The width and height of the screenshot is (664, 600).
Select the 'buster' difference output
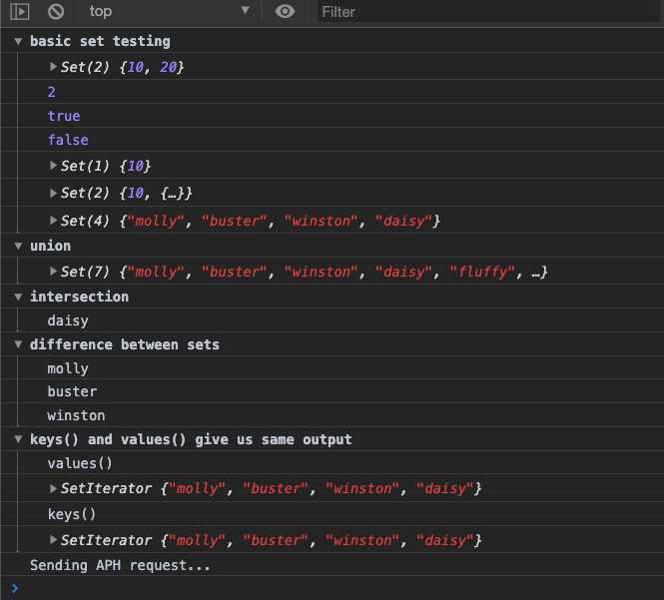pos(72,391)
